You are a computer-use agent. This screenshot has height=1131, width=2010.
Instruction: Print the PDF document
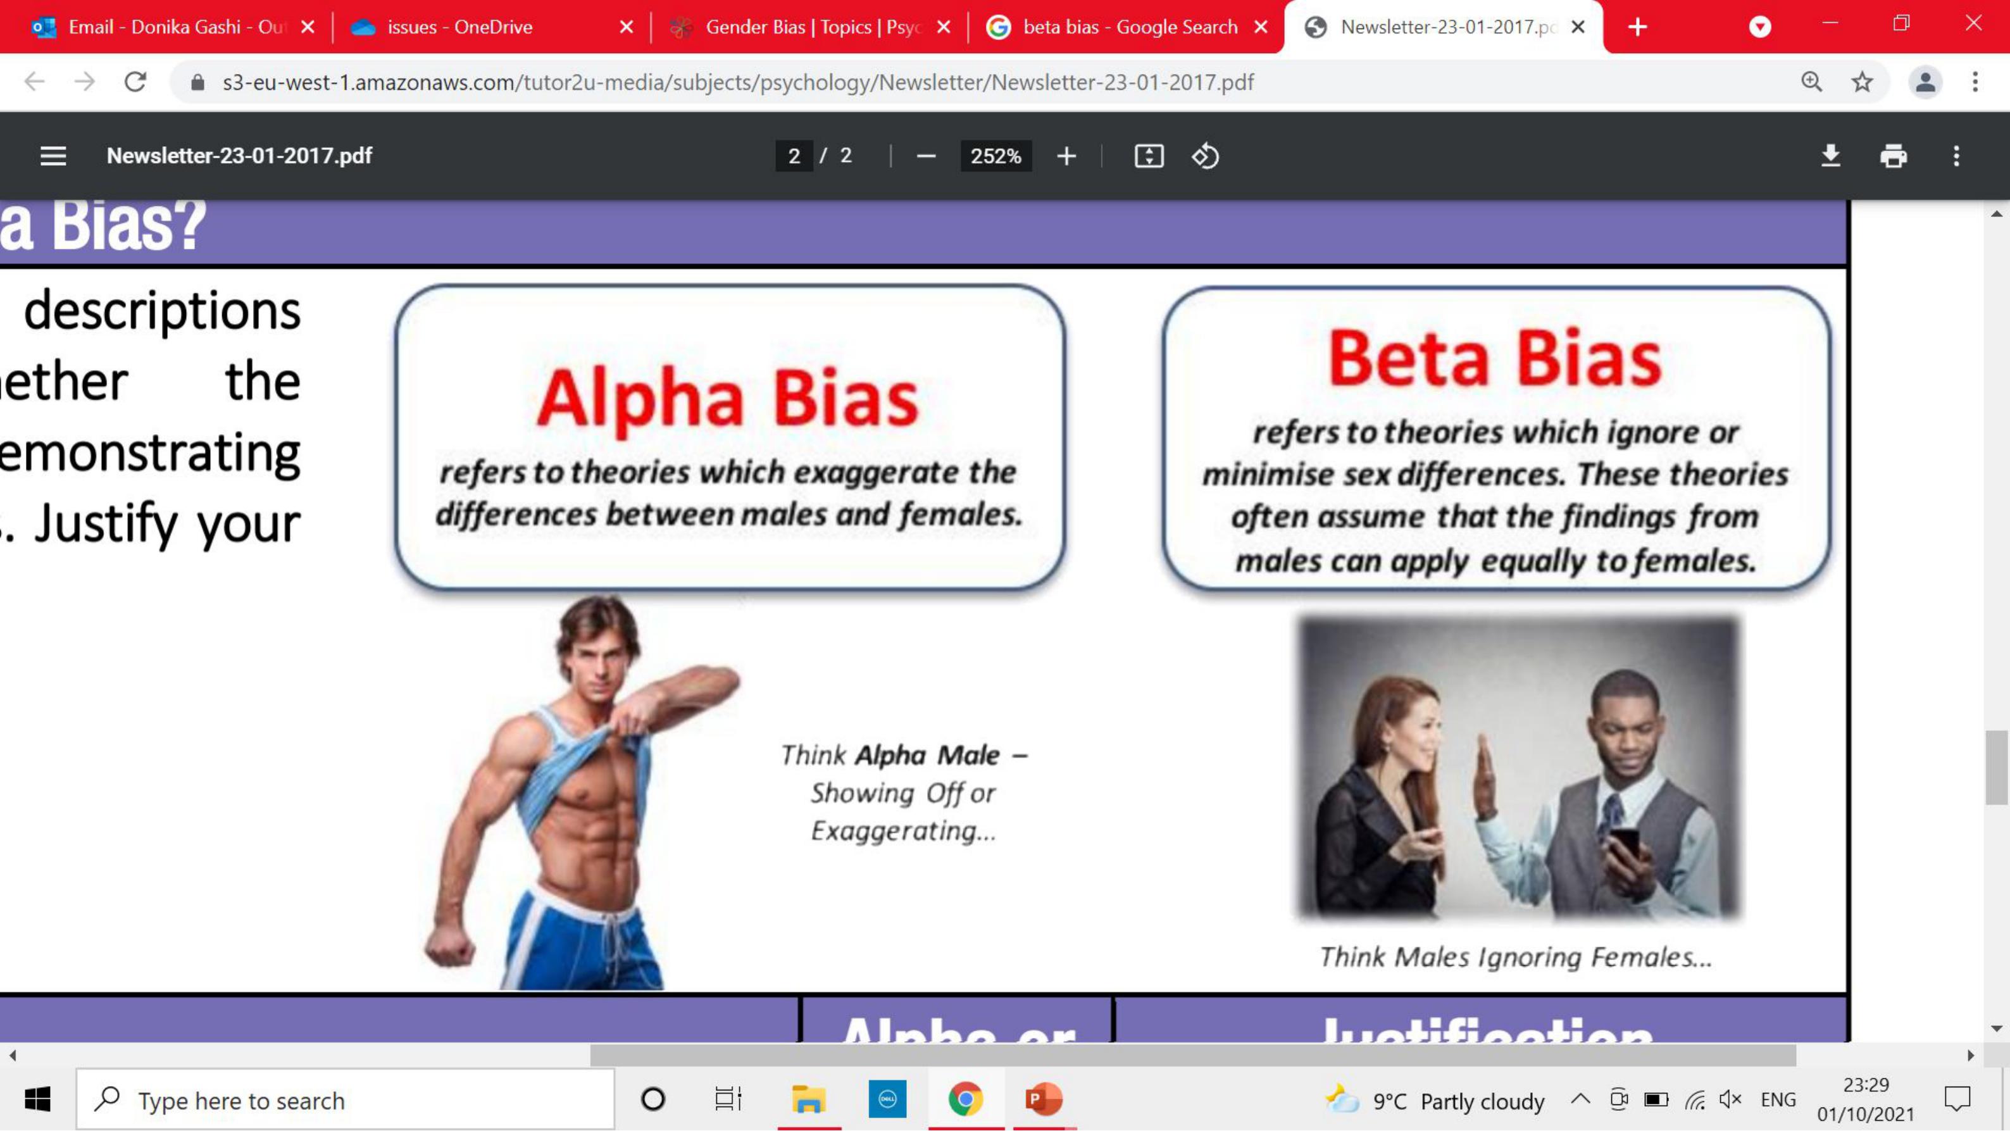1893,156
